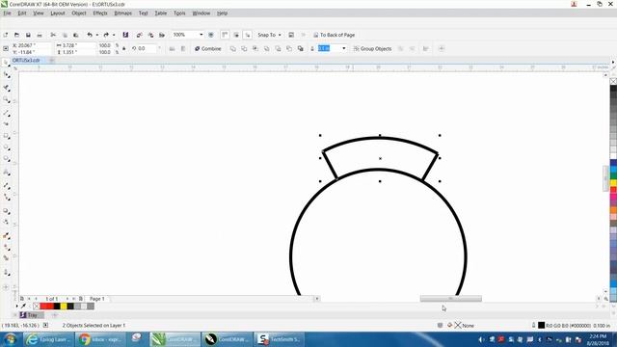Expand the Redo history arrow
This screenshot has height=347, width=617.
114,35
